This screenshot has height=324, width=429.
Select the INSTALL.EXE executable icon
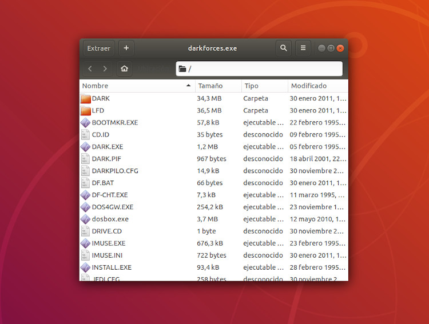pyautogui.click(x=86, y=267)
